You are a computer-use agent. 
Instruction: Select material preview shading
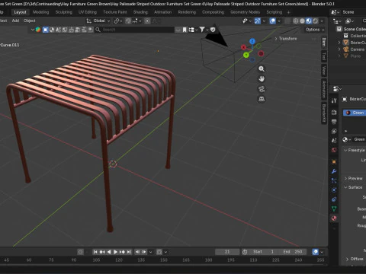click(x=309, y=21)
